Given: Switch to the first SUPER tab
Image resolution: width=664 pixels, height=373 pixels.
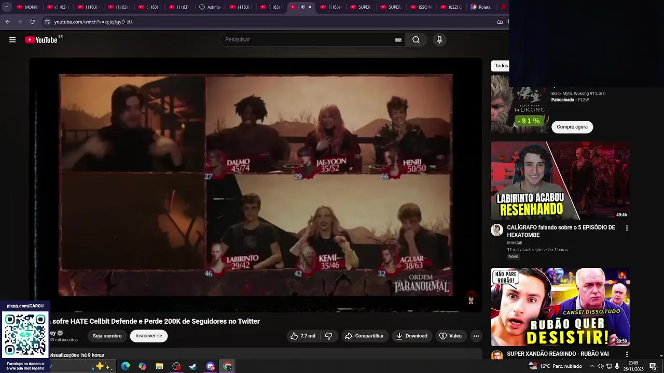Looking at the screenshot, I should pyautogui.click(x=361, y=7).
